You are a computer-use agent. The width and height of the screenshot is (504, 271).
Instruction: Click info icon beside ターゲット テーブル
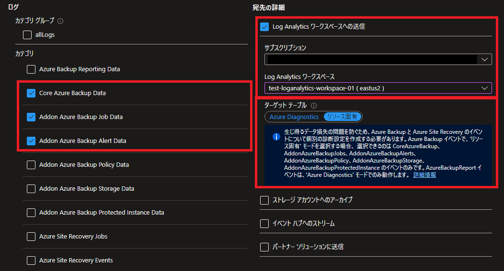314,106
